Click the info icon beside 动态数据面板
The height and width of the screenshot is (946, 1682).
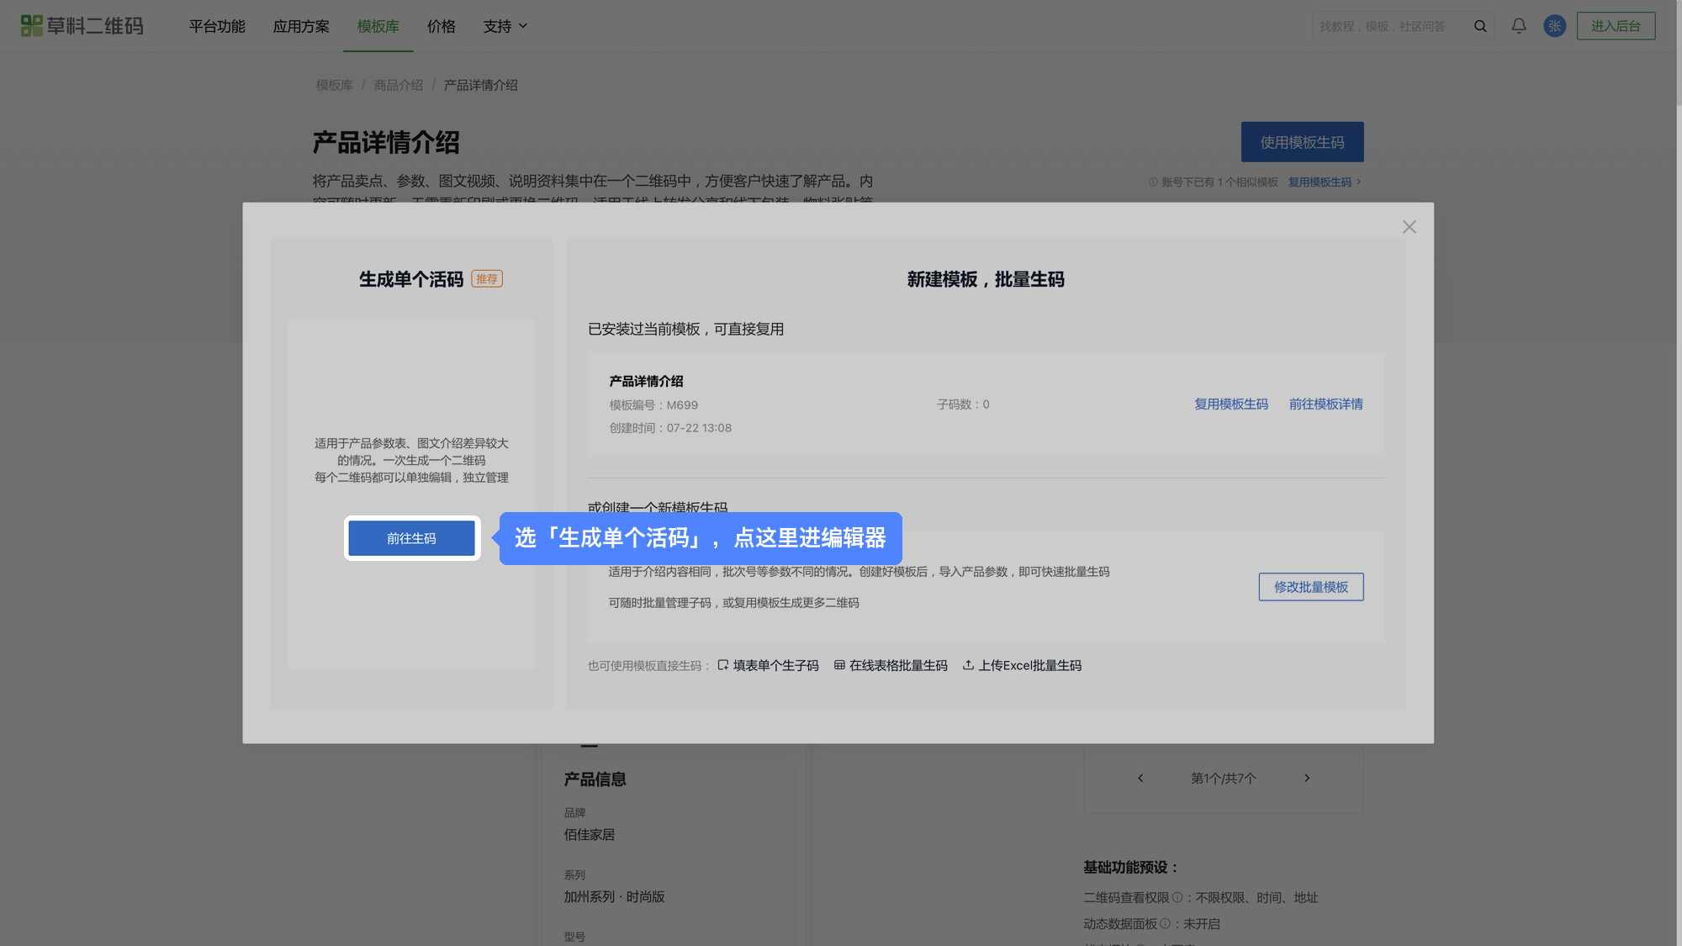1165,923
